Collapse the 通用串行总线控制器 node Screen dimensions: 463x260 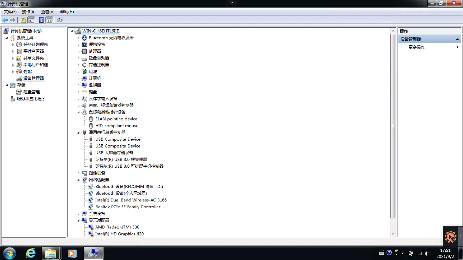pos(79,133)
